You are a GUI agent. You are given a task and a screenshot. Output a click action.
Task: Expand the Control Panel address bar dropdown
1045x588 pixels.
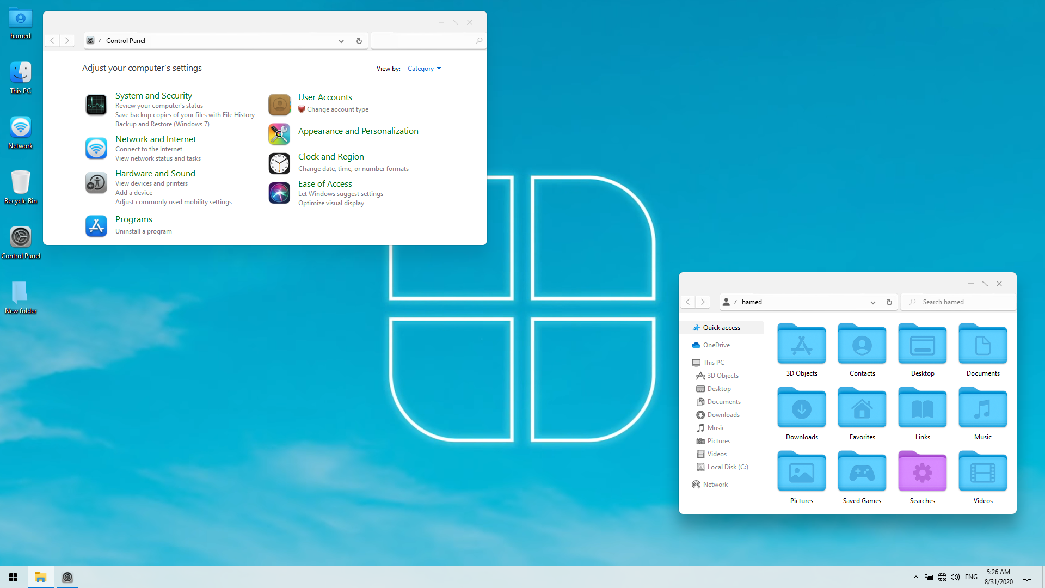341,41
